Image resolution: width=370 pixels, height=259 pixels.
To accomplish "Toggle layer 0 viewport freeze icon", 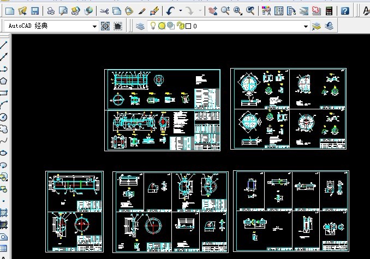I will pyautogui.click(x=171, y=26).
